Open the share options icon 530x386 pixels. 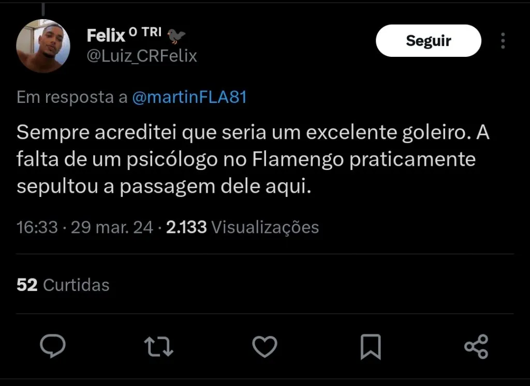[x=477, y=347]
